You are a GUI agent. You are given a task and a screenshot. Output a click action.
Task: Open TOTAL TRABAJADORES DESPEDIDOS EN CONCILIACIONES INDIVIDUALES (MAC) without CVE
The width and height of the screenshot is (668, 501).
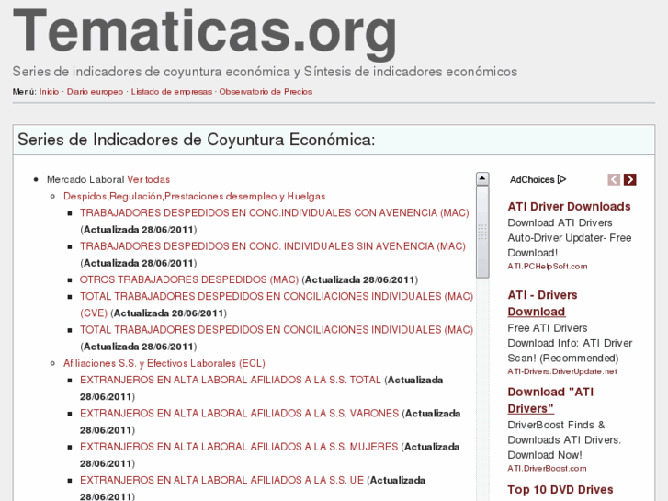click(x=277, y=330)
